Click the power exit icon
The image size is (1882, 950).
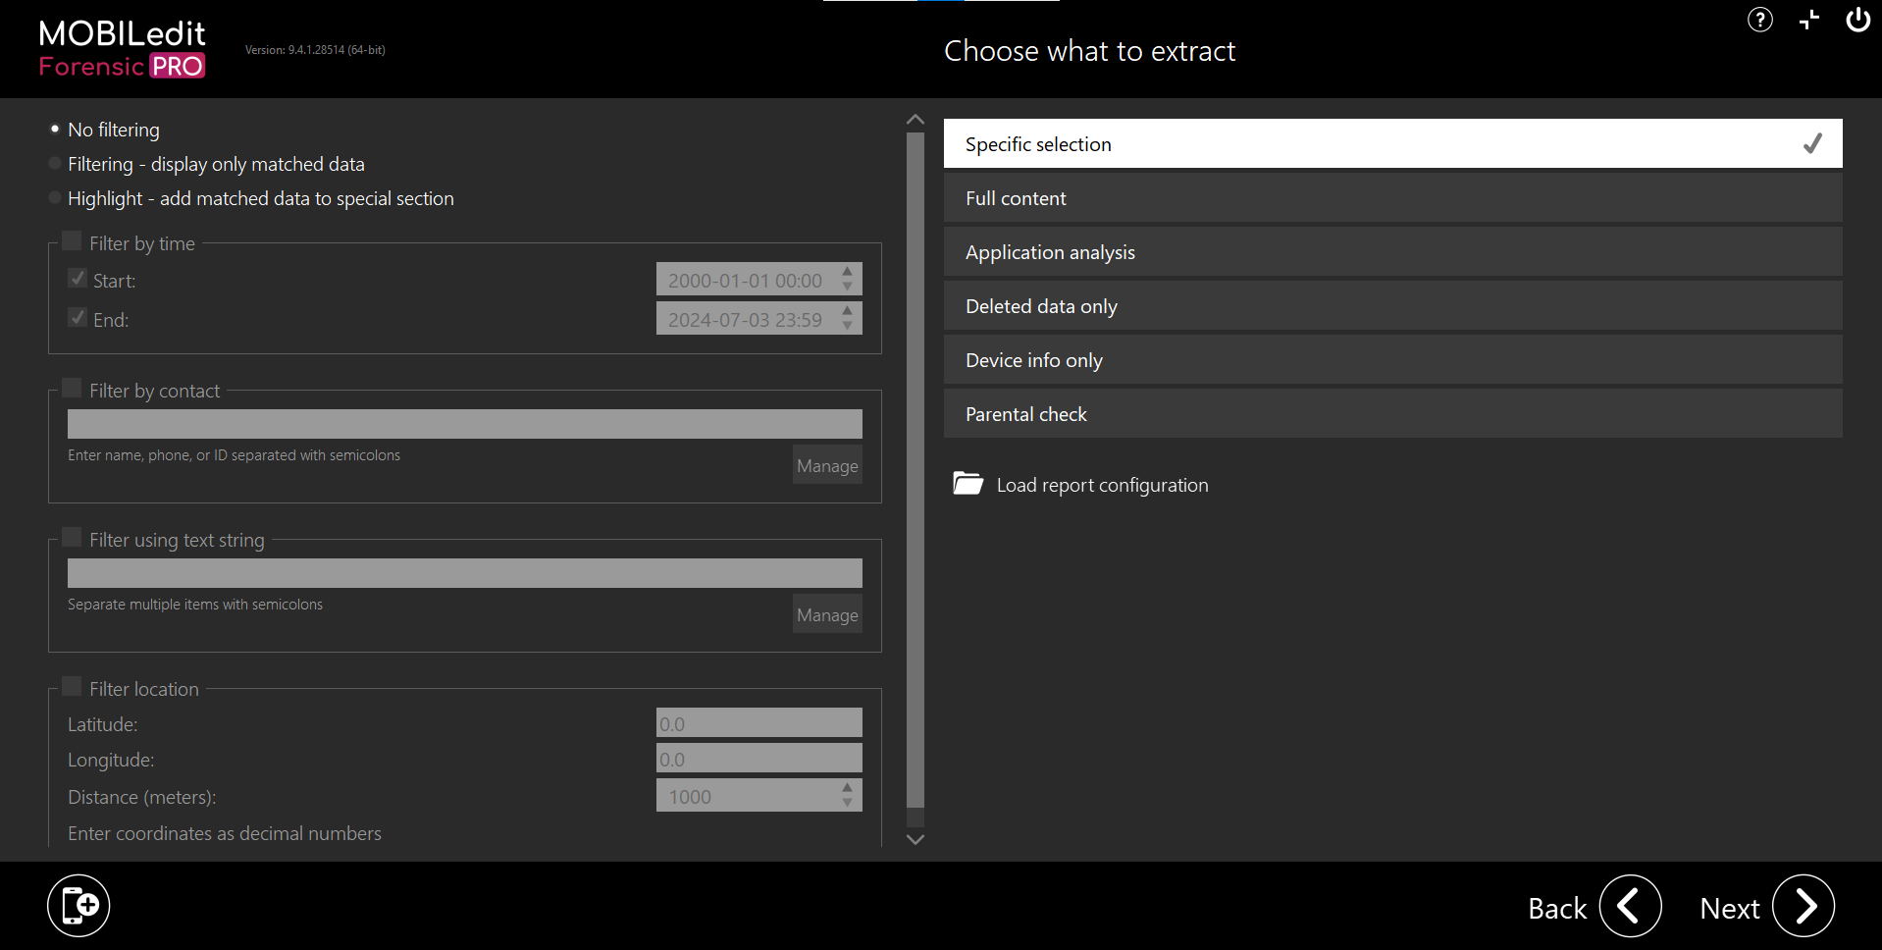pyautogui.click(x=1857, y=20)
